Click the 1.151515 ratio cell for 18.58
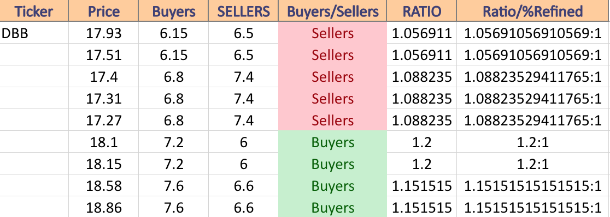 tap(421, 186)
